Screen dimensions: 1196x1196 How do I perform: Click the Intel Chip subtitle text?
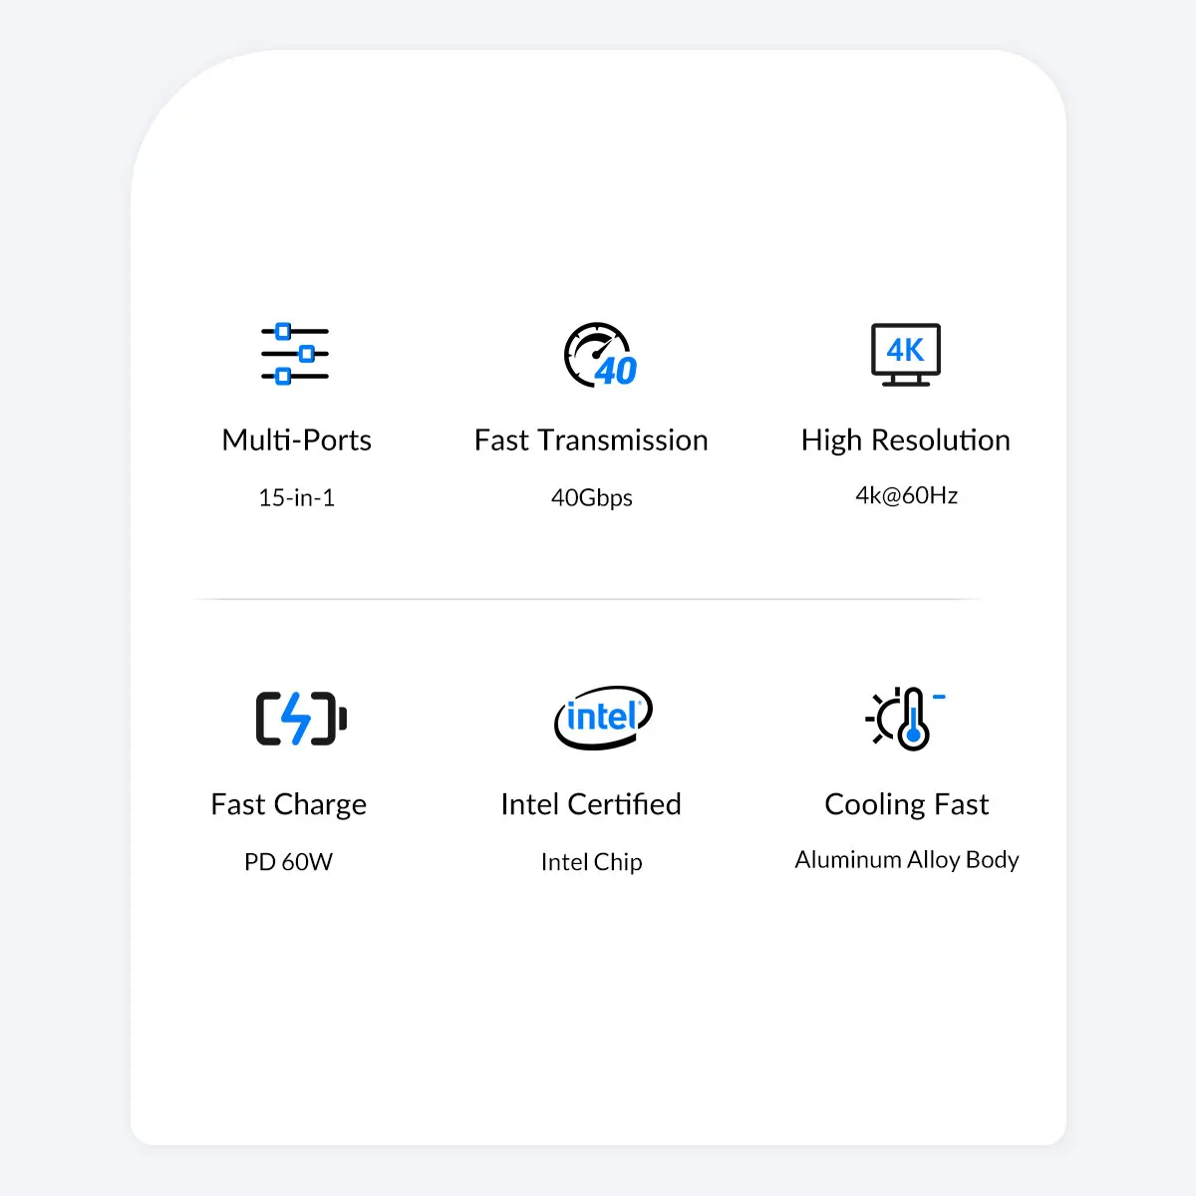[x=591, y=863]
